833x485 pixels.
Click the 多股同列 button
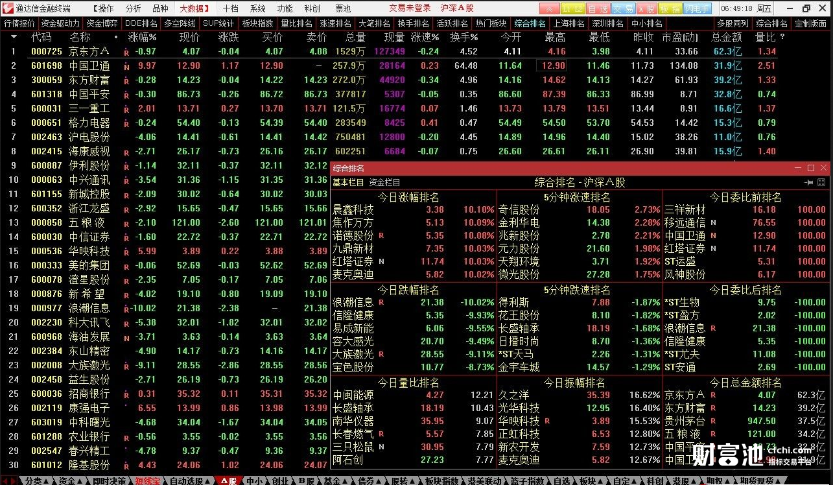(x=733, y=23)
